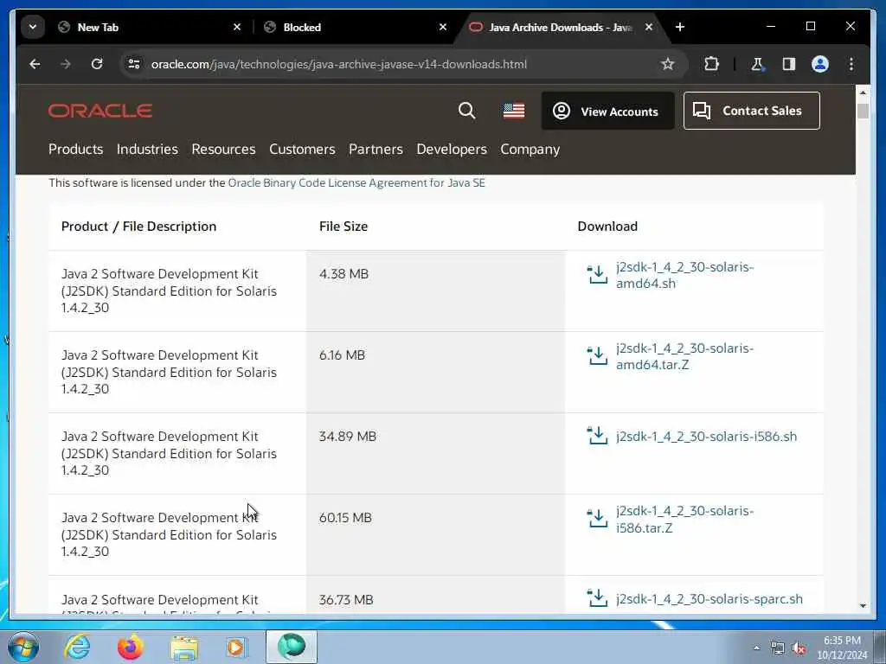Open Windows Media Player from taskbar
886x664 pixels.
coord(236,647)
